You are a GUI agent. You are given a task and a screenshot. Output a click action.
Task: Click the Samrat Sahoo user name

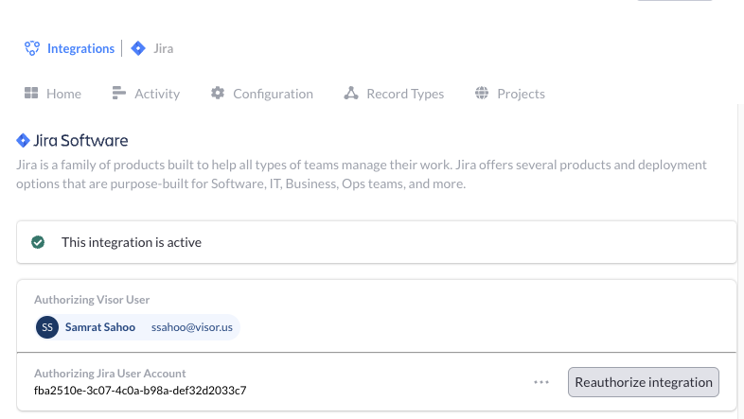click(x=100, y=327)
